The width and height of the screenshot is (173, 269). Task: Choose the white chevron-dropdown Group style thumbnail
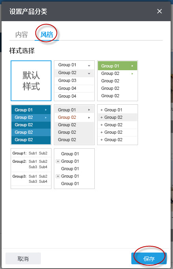[x=74, y=81]
